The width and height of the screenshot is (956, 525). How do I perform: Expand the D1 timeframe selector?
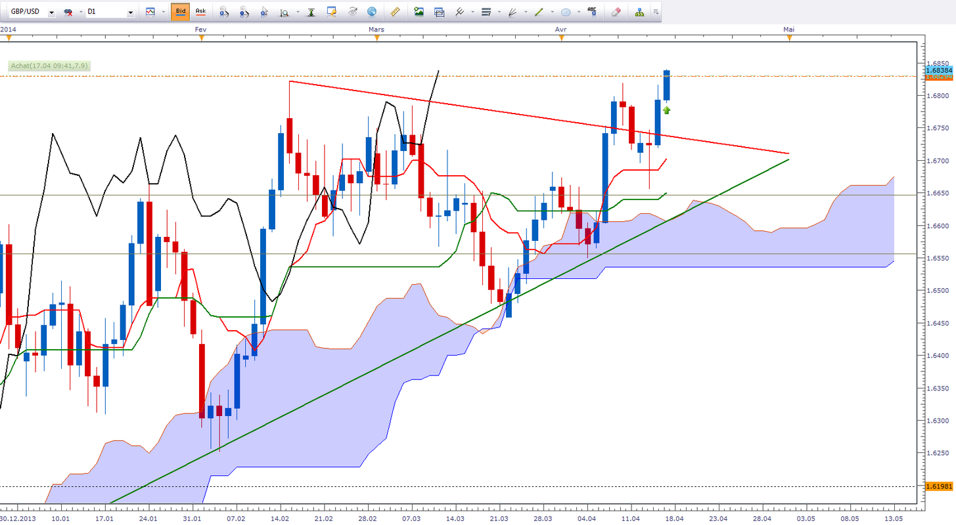tap(130, 12)
